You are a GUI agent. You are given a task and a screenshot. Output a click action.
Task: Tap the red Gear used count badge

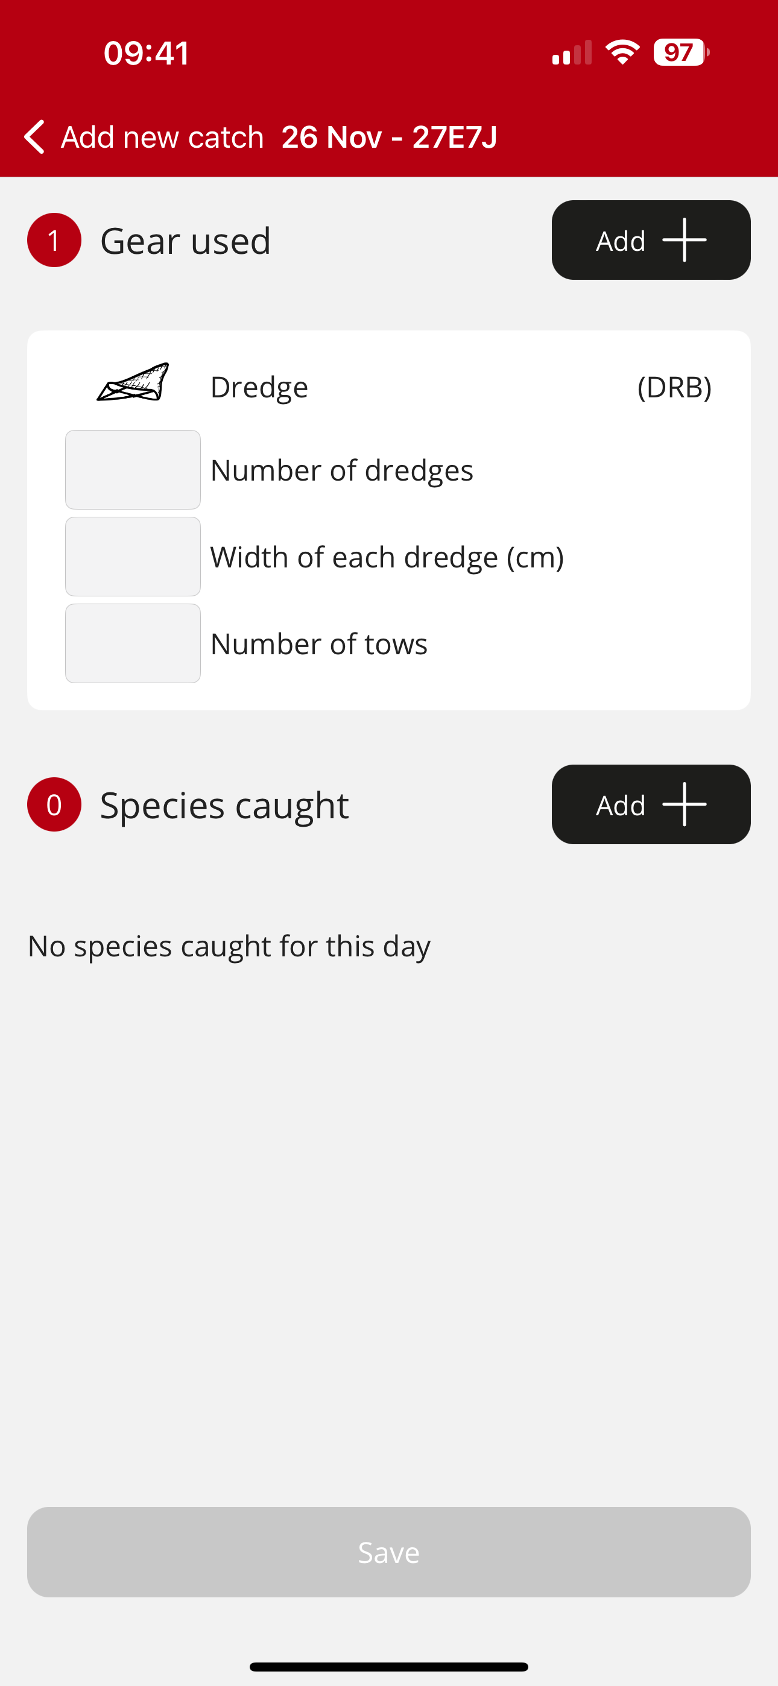(x=54, y=240)
